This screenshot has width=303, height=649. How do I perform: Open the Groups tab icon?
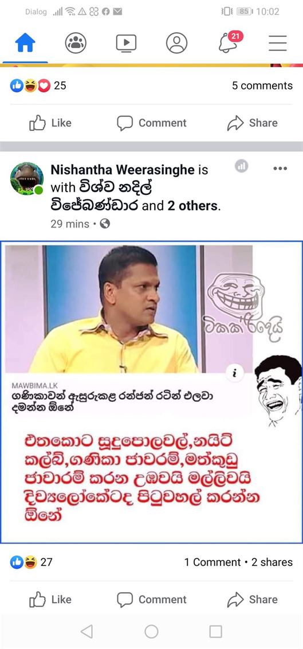[x=76, y=42]
